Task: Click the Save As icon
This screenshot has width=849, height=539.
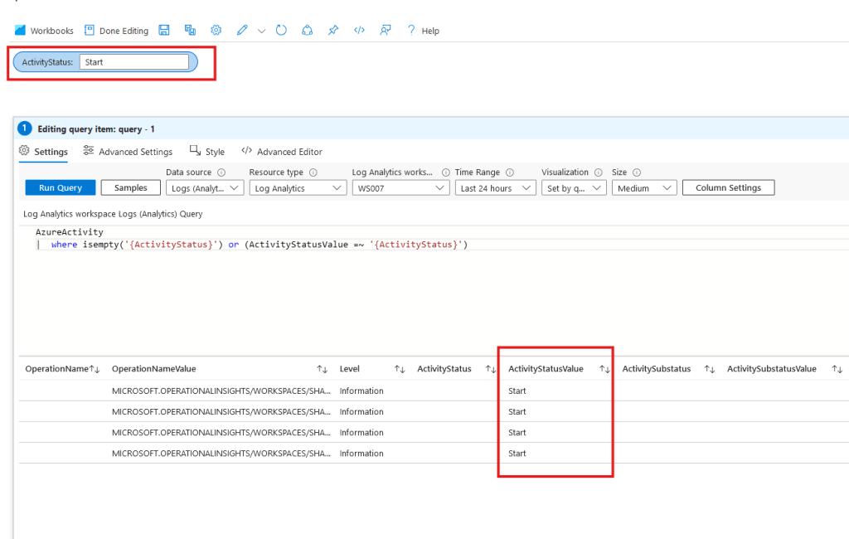Action: 190,31
